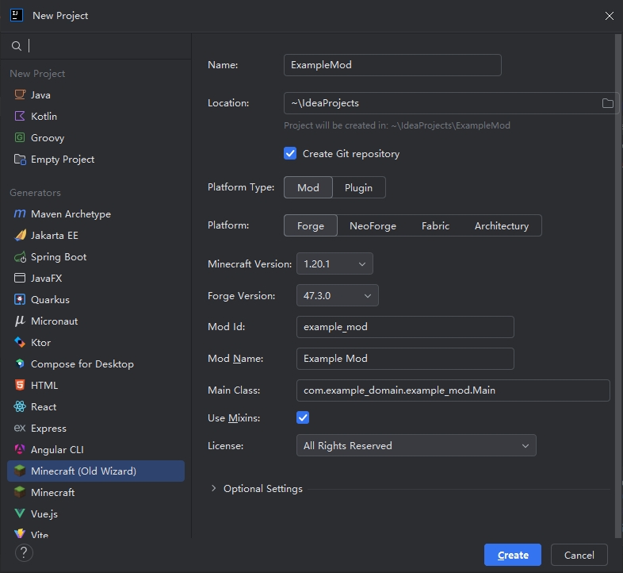
Task: Choose the Angular CLI generator icon
Action: [20, 450]
